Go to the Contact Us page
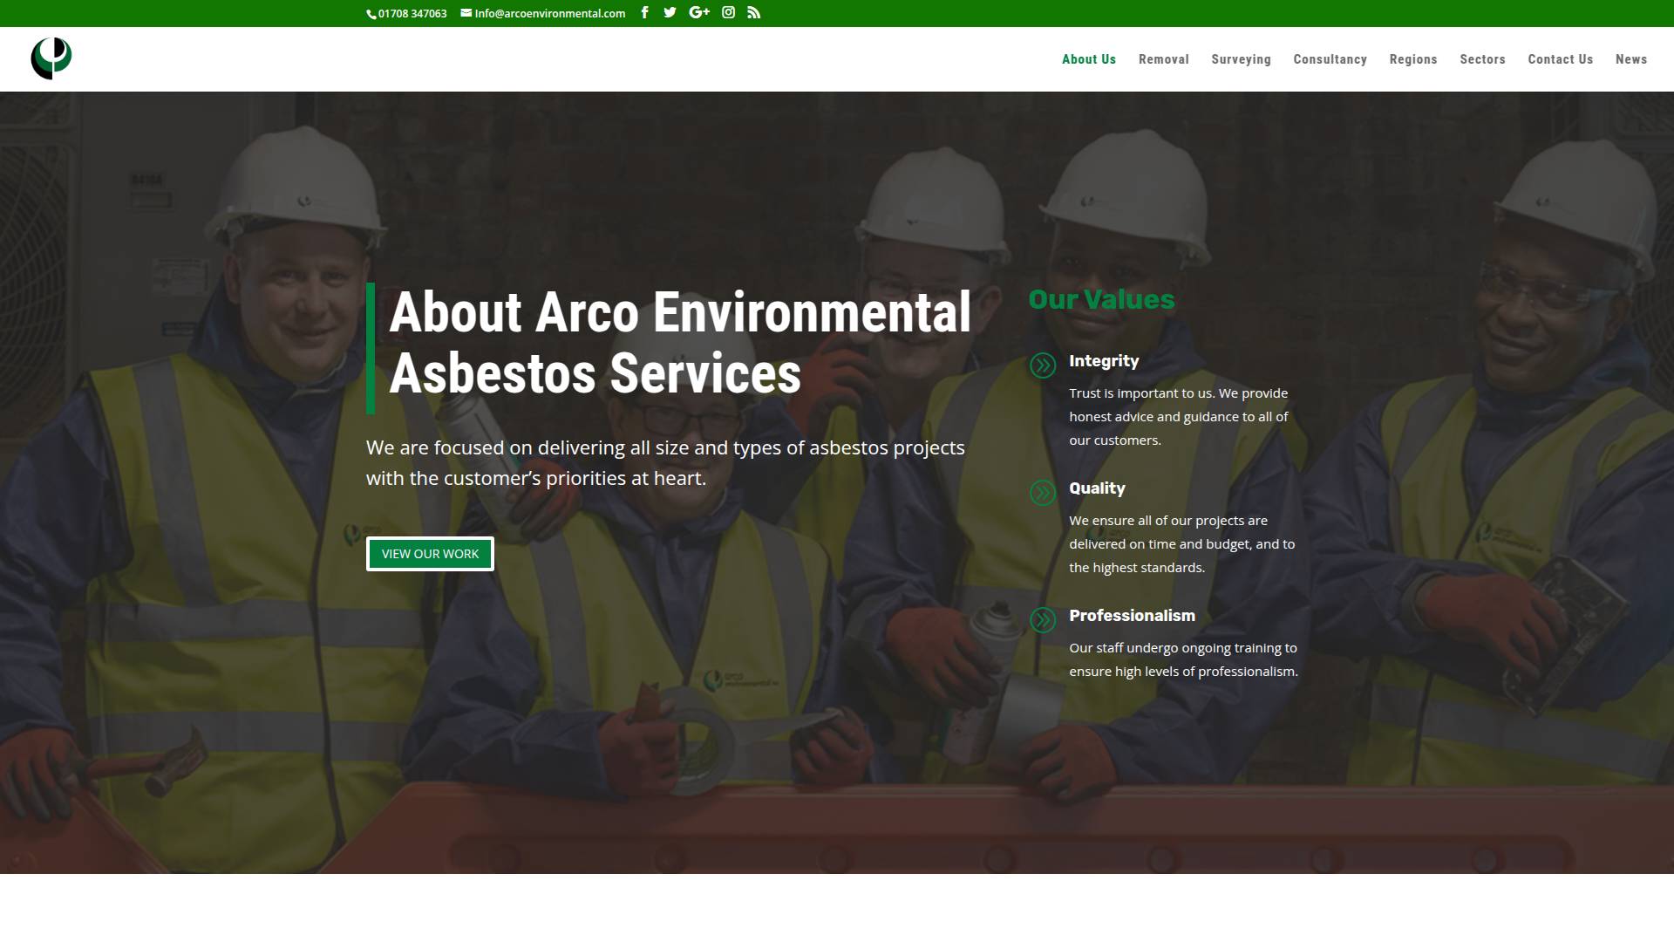This screenshot has height=942, width=1674. pyautogui.click(x=1560, y=59)
